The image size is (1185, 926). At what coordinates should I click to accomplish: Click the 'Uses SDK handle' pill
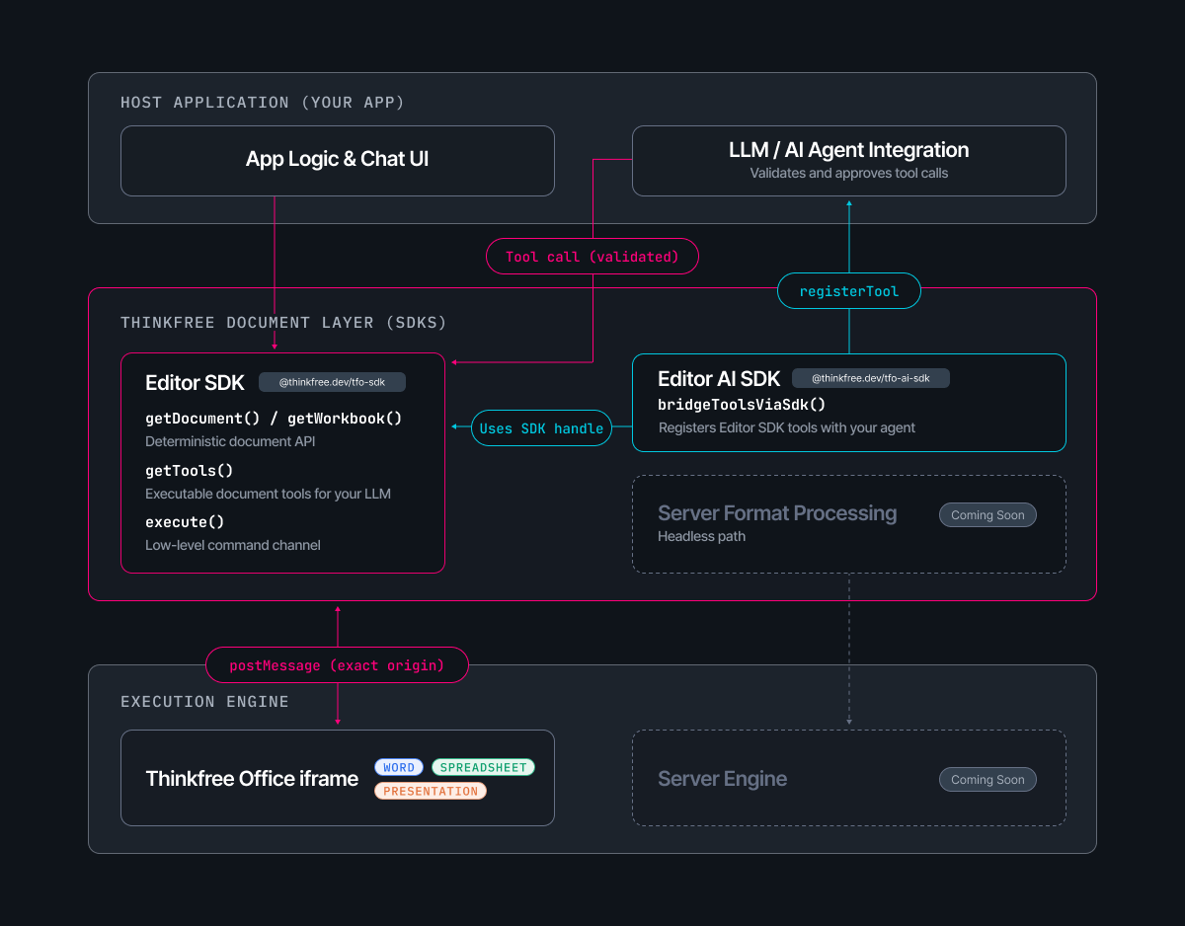541,428
